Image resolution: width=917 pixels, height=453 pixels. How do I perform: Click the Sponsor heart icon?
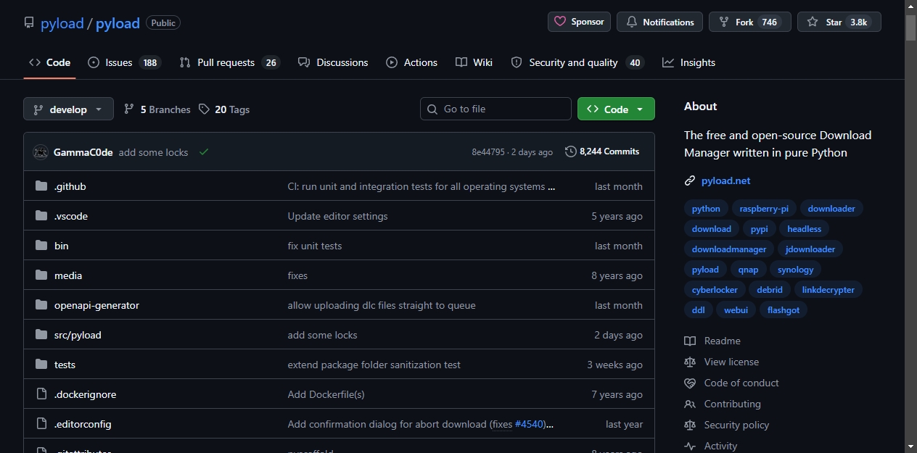tap(560, 22)
